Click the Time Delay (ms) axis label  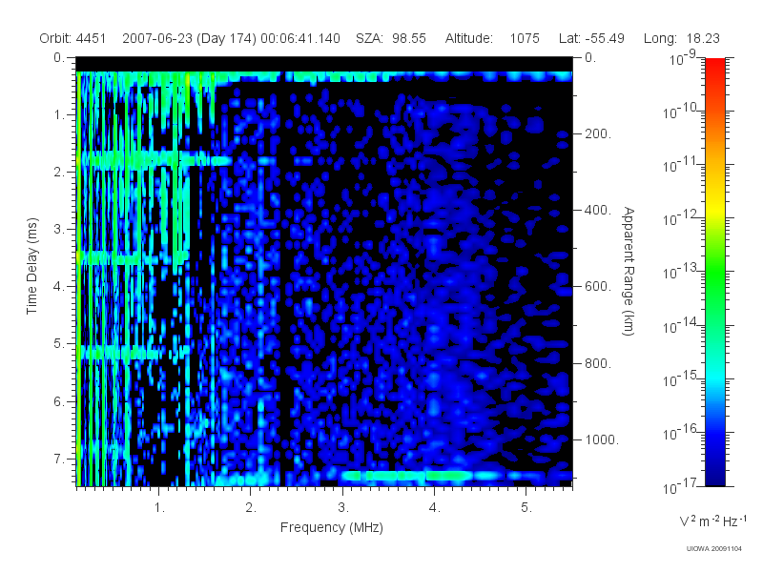pos(31,266)
